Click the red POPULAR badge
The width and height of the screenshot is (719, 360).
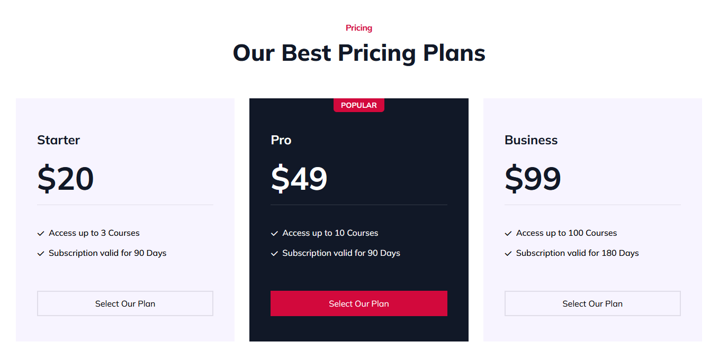[359, 105]
